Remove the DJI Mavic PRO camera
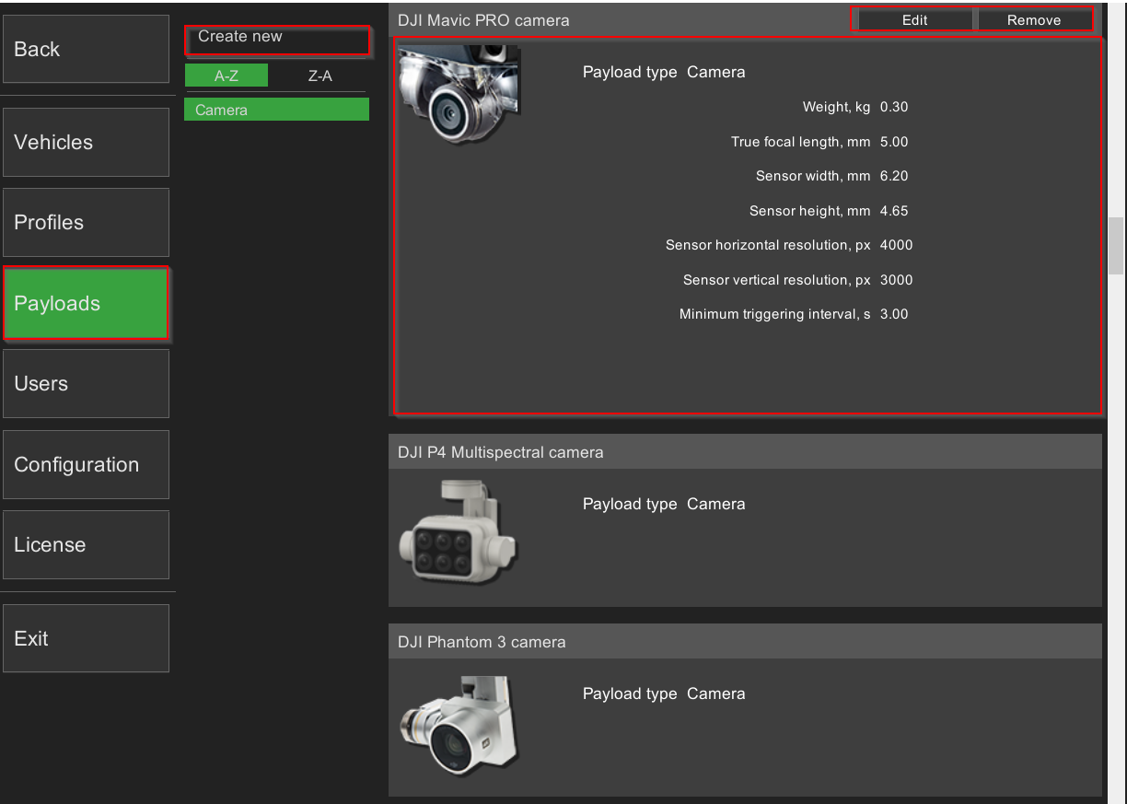The height and width of the screenshot is (804, 1127). pos(1033,19)
